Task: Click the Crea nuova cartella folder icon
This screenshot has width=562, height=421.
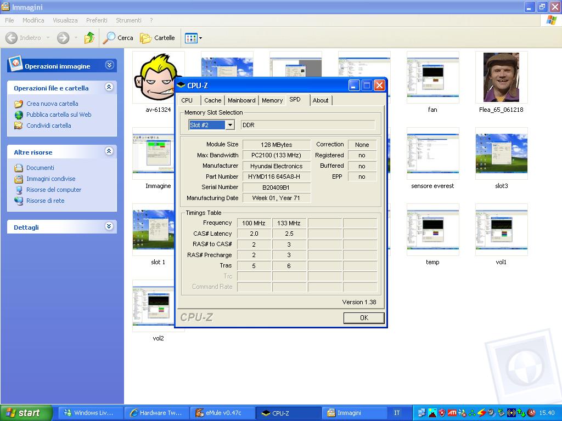Action: tap(19, 104)
